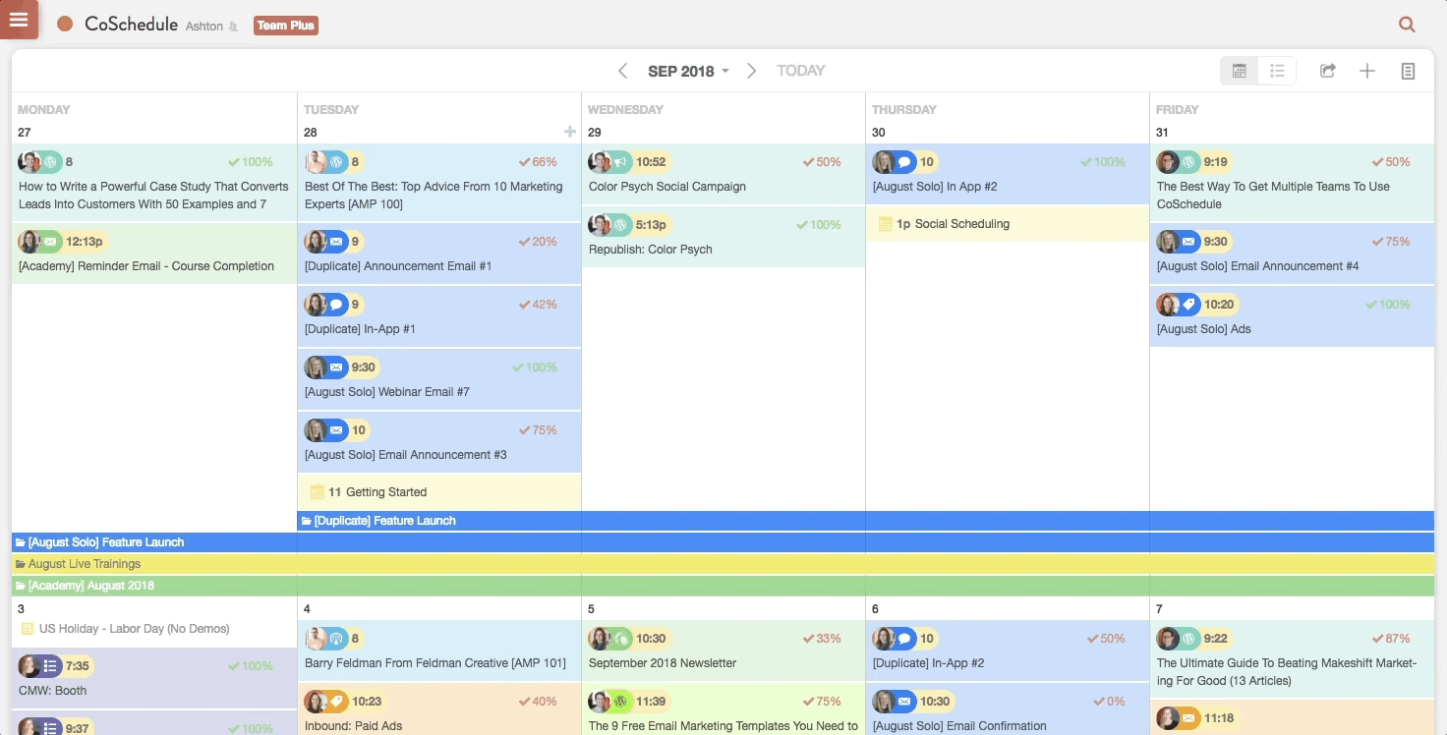
Task: Click tag icon on [August Solo] Ads card
Action: 1189,305
